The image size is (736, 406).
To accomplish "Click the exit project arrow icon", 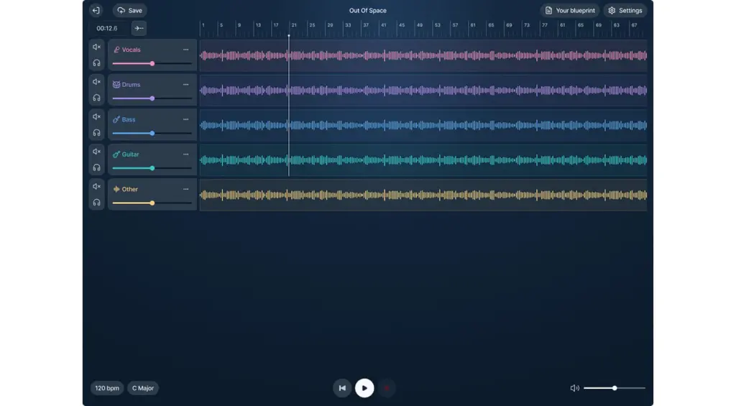I will (x=96, y=10).
